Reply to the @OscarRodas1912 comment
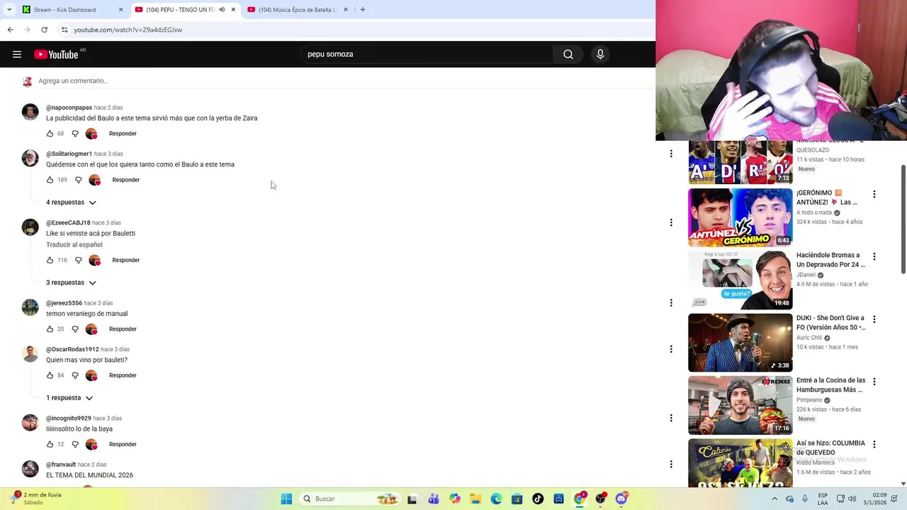 [123, 375]
